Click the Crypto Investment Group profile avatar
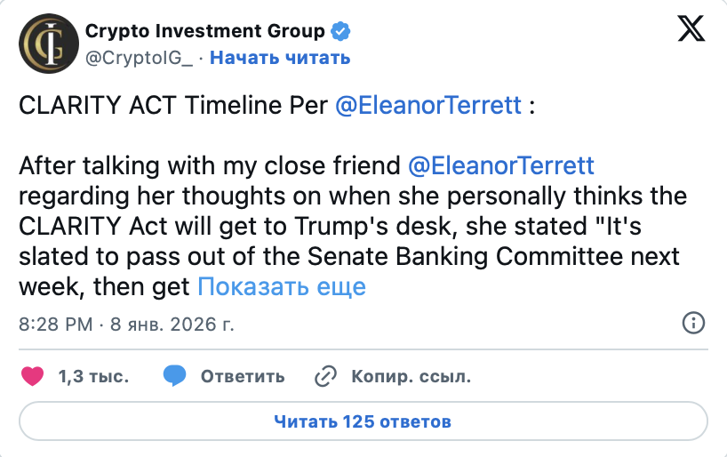Viewport: 727px width, 457px height. 48,44
